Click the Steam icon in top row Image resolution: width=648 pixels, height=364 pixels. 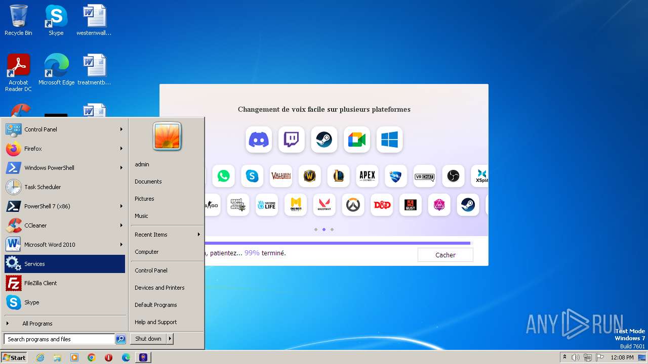click(x=324, y=140)
